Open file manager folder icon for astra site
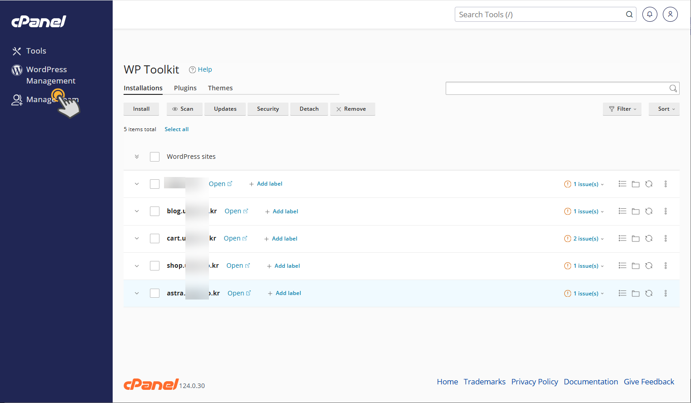The image size is (691, 403). tap(636, 294)
